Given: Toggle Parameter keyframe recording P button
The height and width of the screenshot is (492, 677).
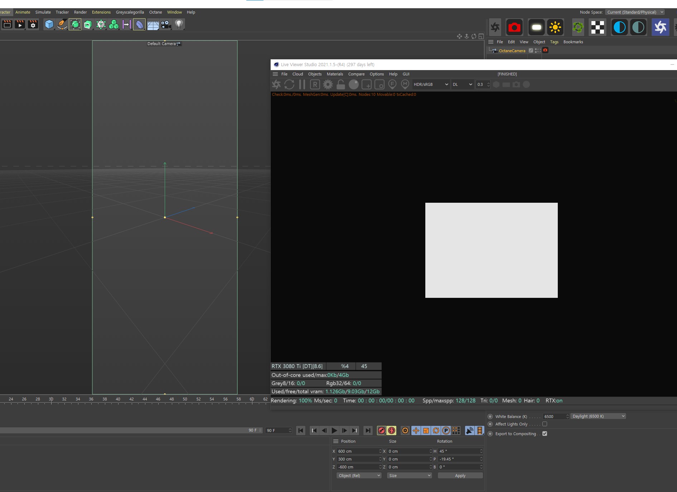Looking at the screenshot, I should click(x=446, y=431).
